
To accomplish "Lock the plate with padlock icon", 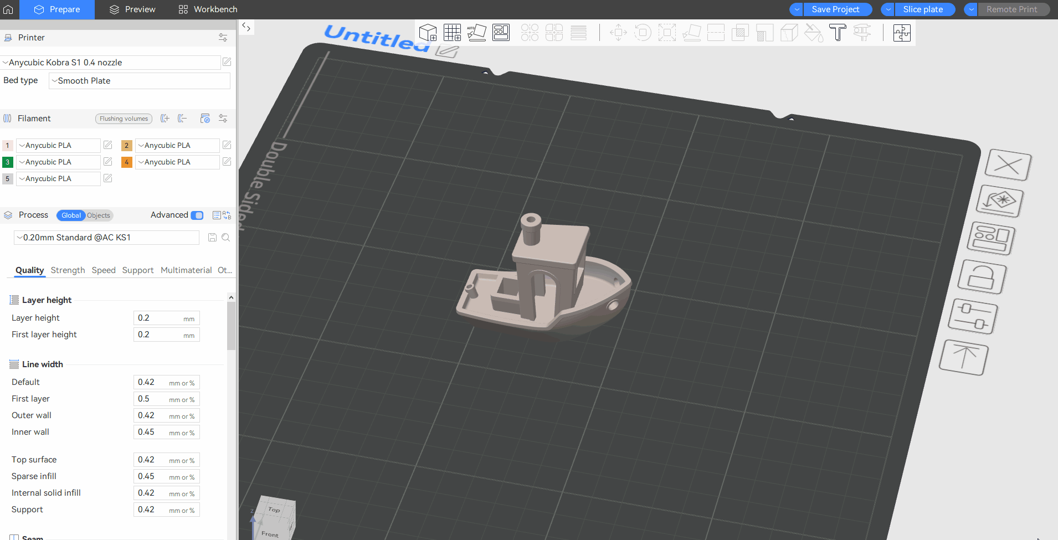I will click(x=982, y=277).
